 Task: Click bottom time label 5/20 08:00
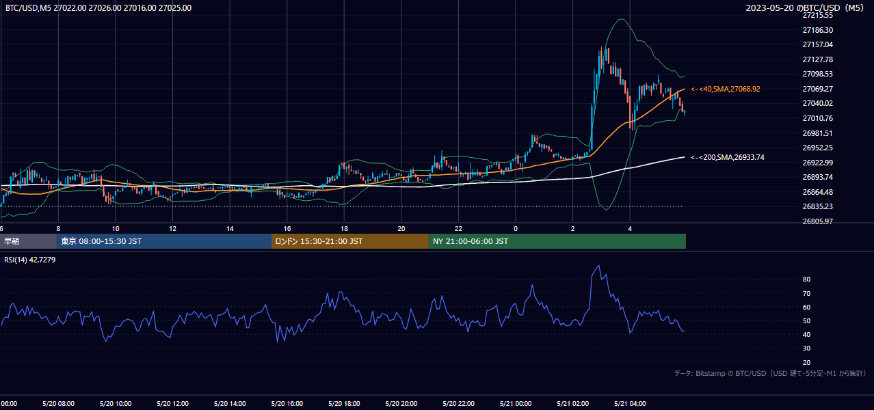58,404
